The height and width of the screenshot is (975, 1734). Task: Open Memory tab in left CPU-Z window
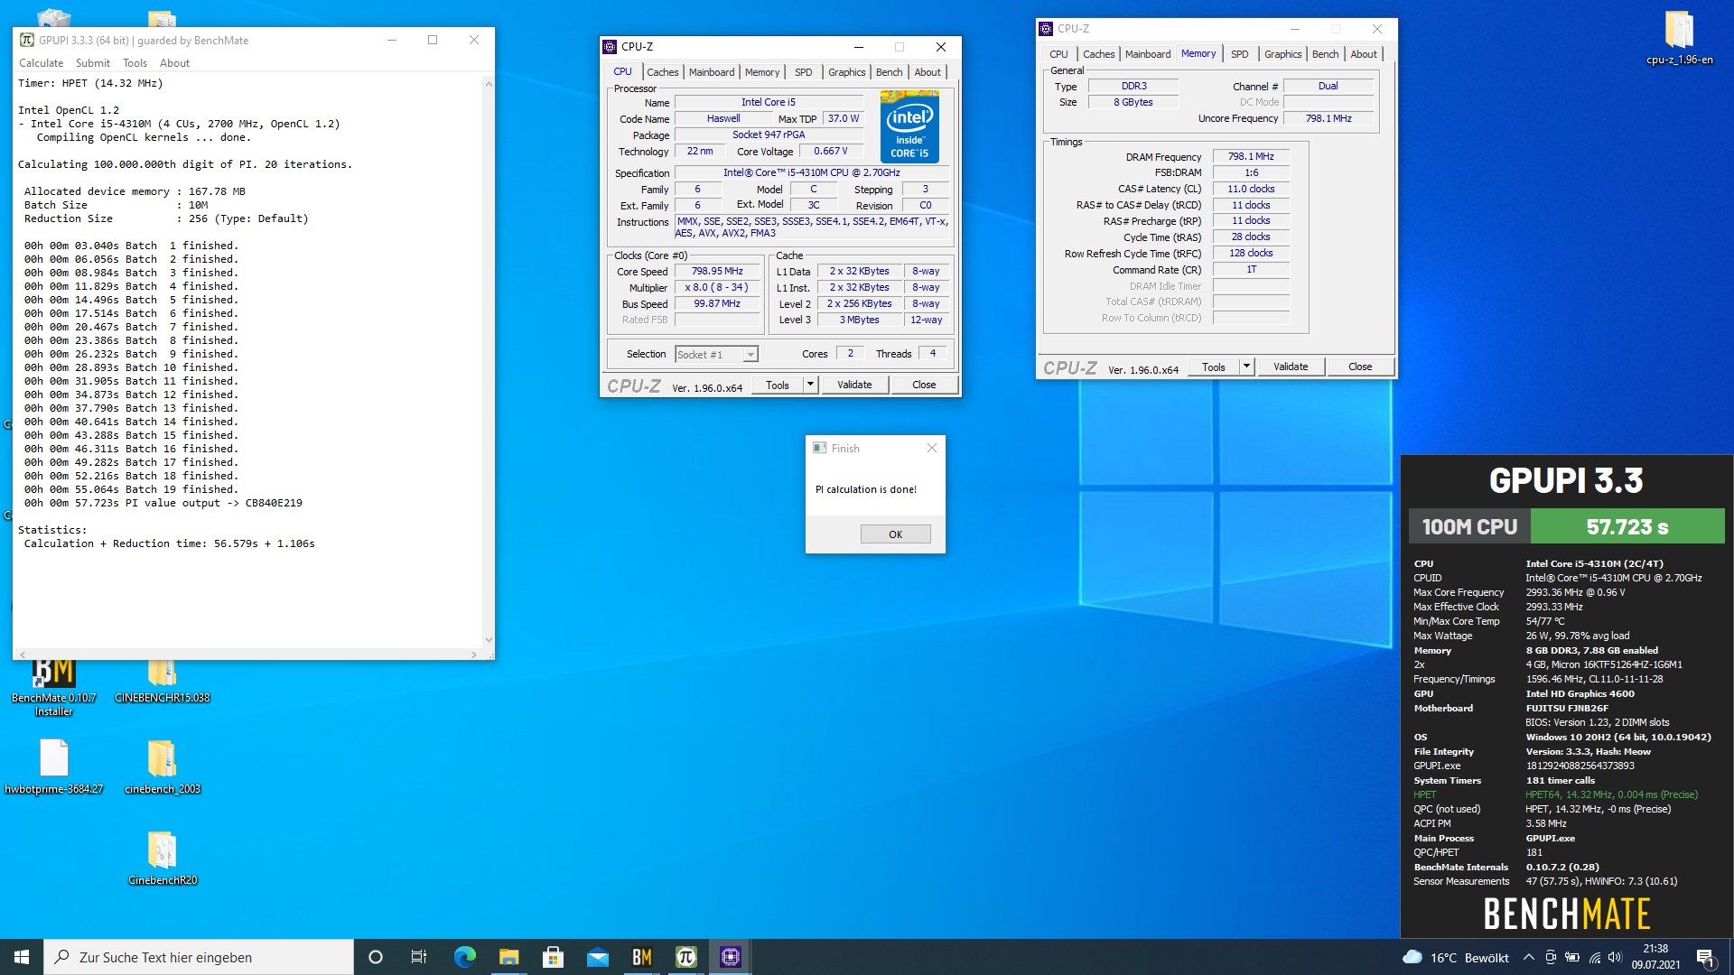tap(762, 72)
